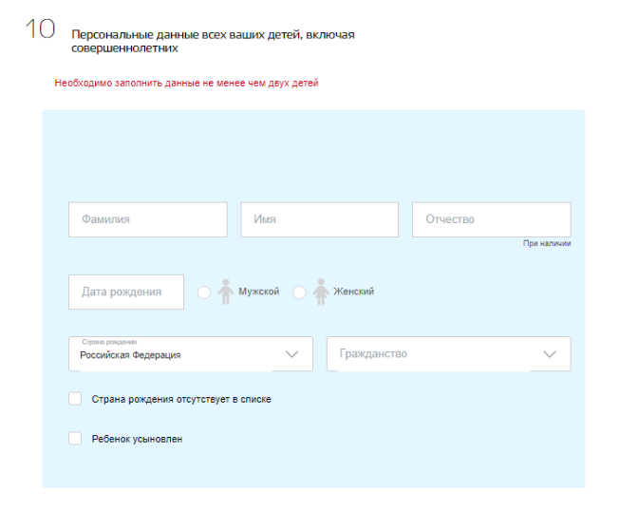Image resolution: width=619 pixels, height=510 pixels.
Task: Select the Женский radio button
Action: [x=299, y=293]
